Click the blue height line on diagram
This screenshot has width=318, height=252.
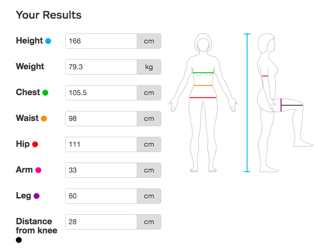pos(247,103)
